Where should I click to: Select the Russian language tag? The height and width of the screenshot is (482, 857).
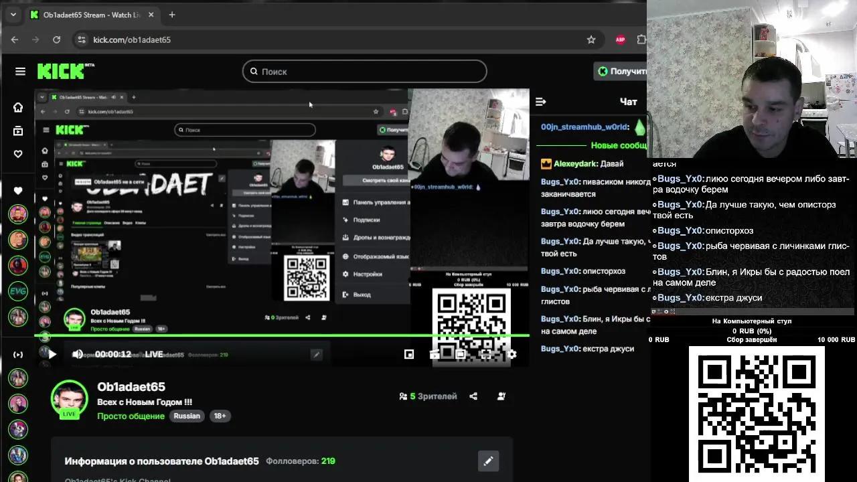(187, 416)
